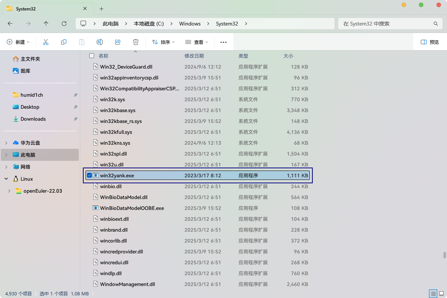Click the file icon of win32k.sys
The width and height of the screenshot is (447, 298).
tap(96, 99)
